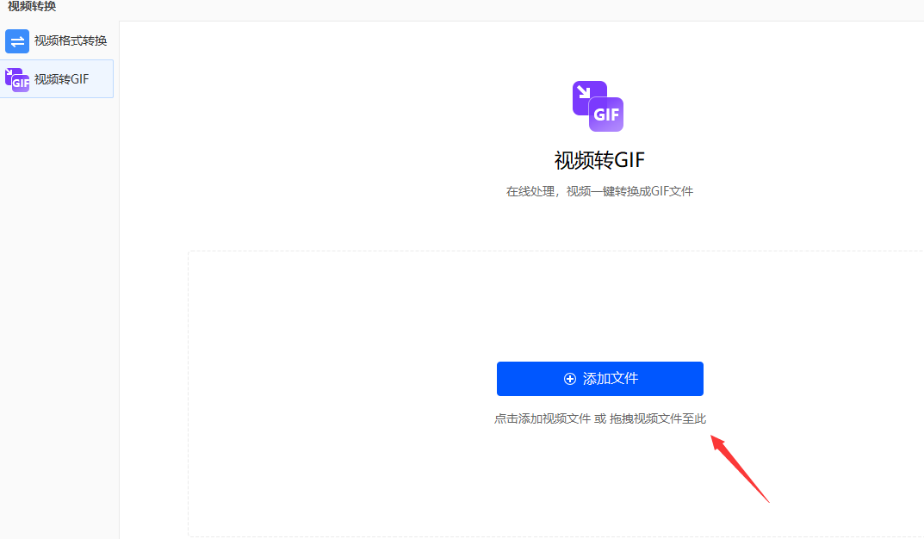Click the plus icon inside 添加文件

click(570, 379)
